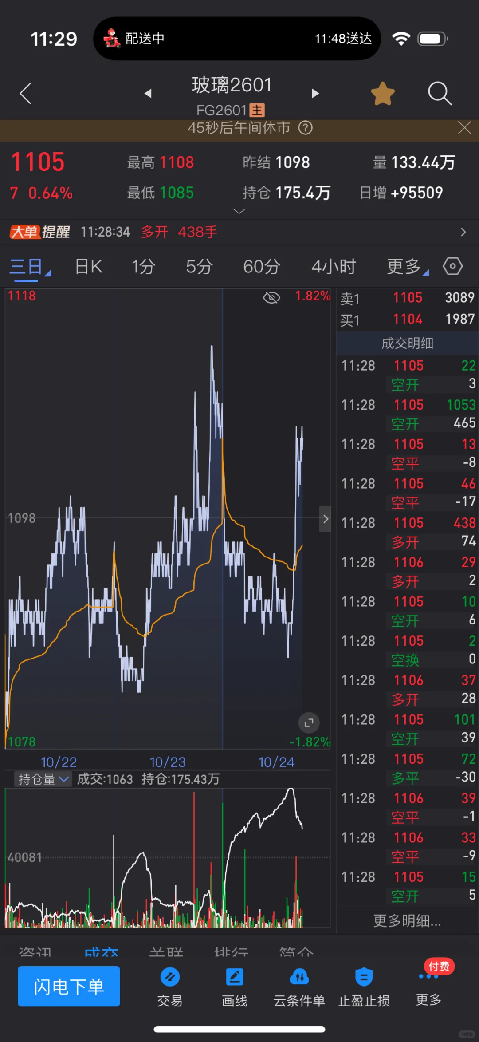This screenshot has width=479, height=1042.
Task: Dismiss the midday break notice banner
Action: (x=464, y=128)
